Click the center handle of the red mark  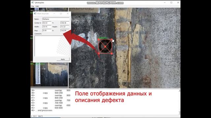click(105, 47)
